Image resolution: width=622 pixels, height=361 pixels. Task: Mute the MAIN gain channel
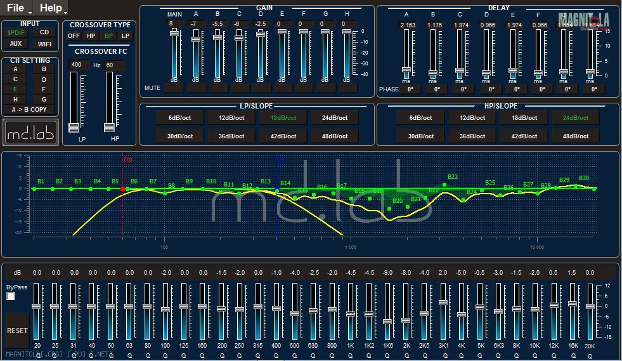tap(174, 88)
